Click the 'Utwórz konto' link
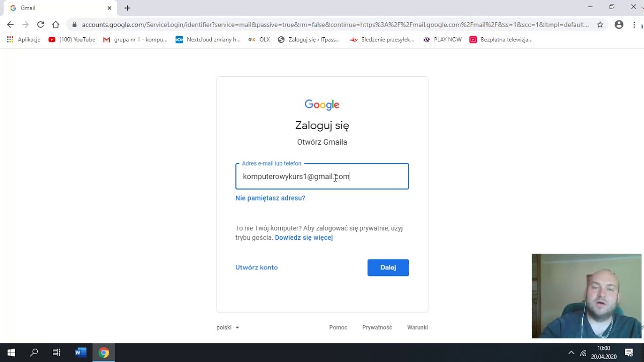 coord(257,267)
